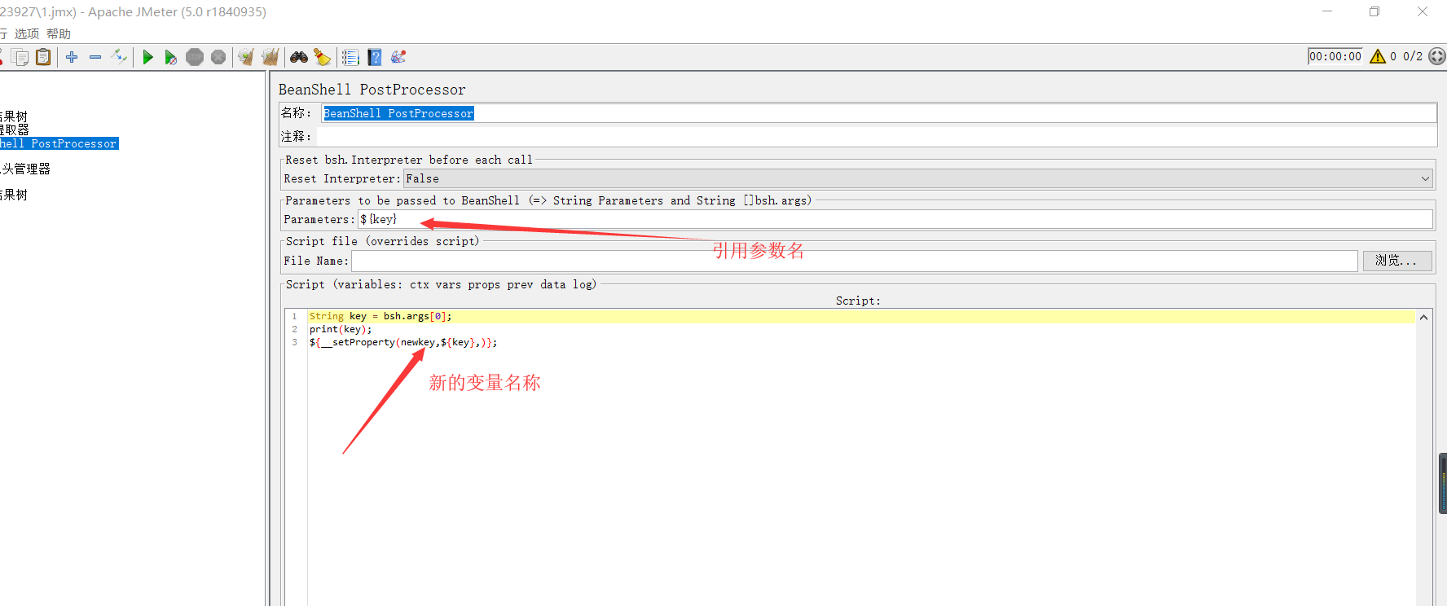Click script line with __setProperty

click(403, 342)
